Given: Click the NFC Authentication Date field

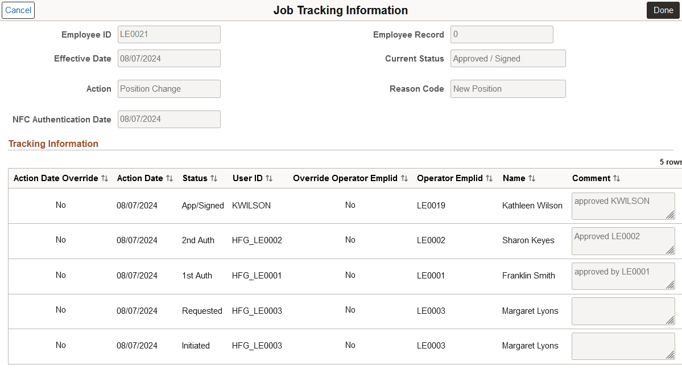Looking at the screenshot, I should [168, 119].
